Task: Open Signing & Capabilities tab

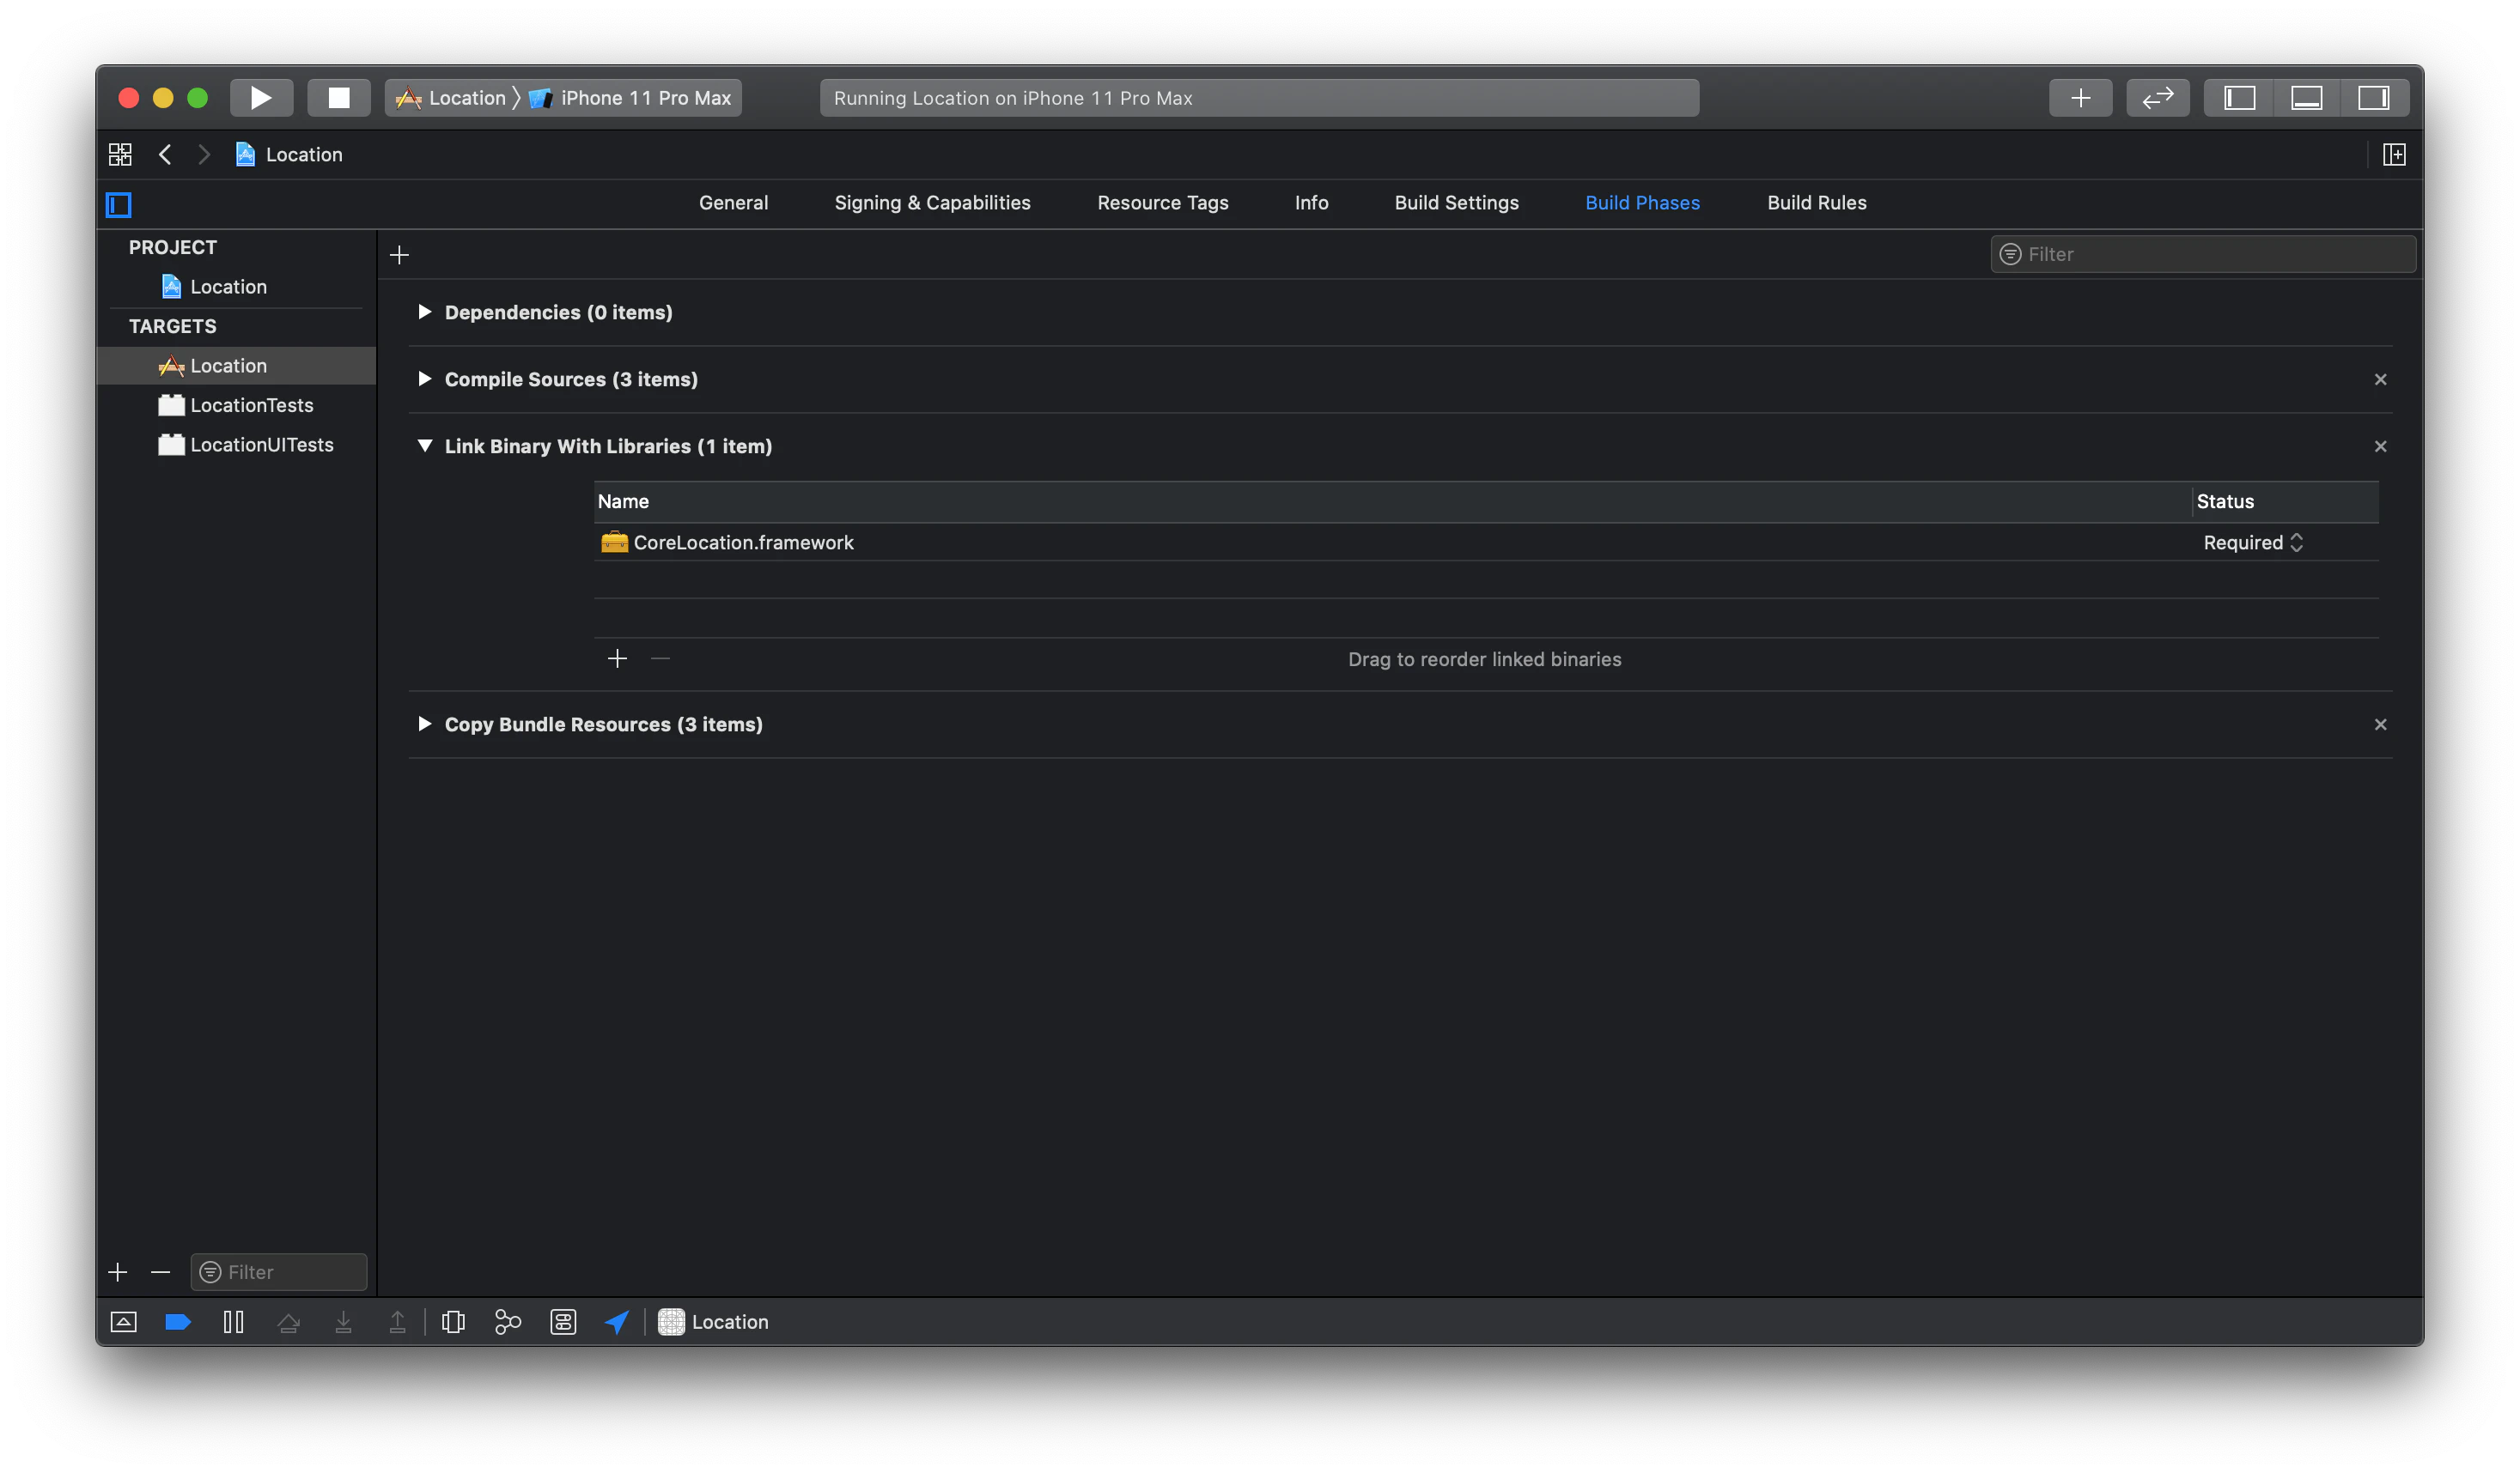Action: [x=932, y=203]
